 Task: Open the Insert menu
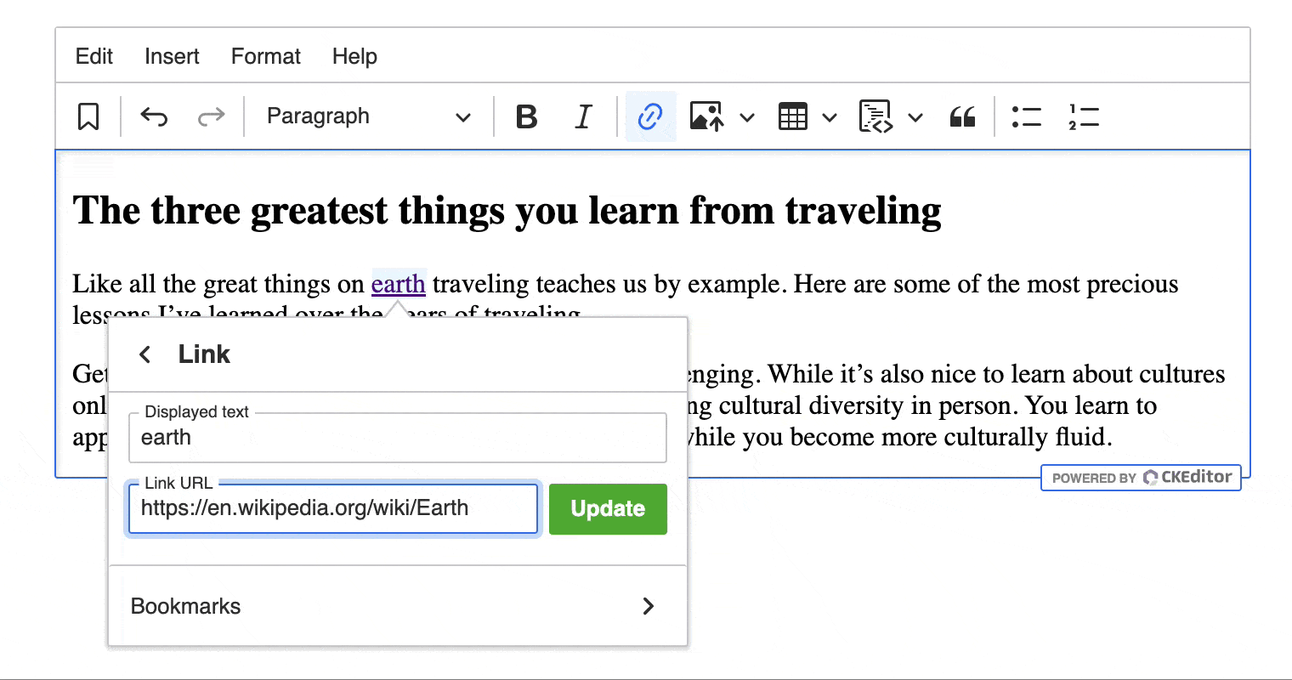point(172,56)
